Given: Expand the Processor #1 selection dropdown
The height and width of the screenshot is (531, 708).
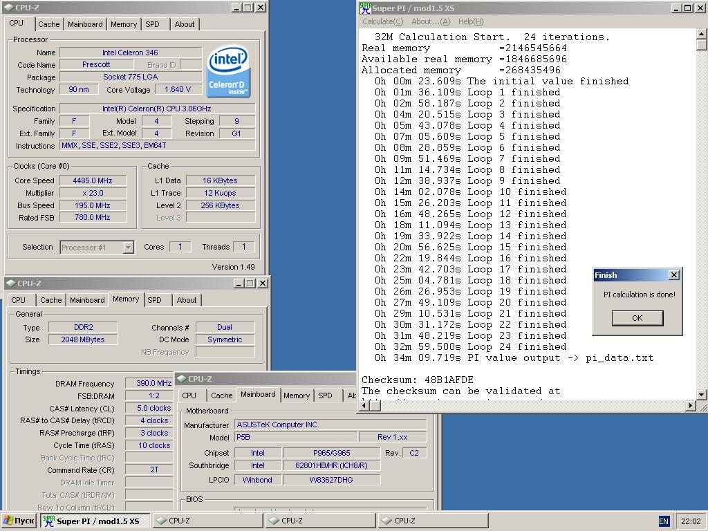Looking at the screenshot, I should 128,248.
